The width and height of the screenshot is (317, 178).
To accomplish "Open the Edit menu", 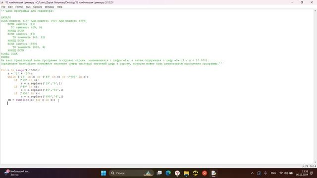I will tap(10, 7).
